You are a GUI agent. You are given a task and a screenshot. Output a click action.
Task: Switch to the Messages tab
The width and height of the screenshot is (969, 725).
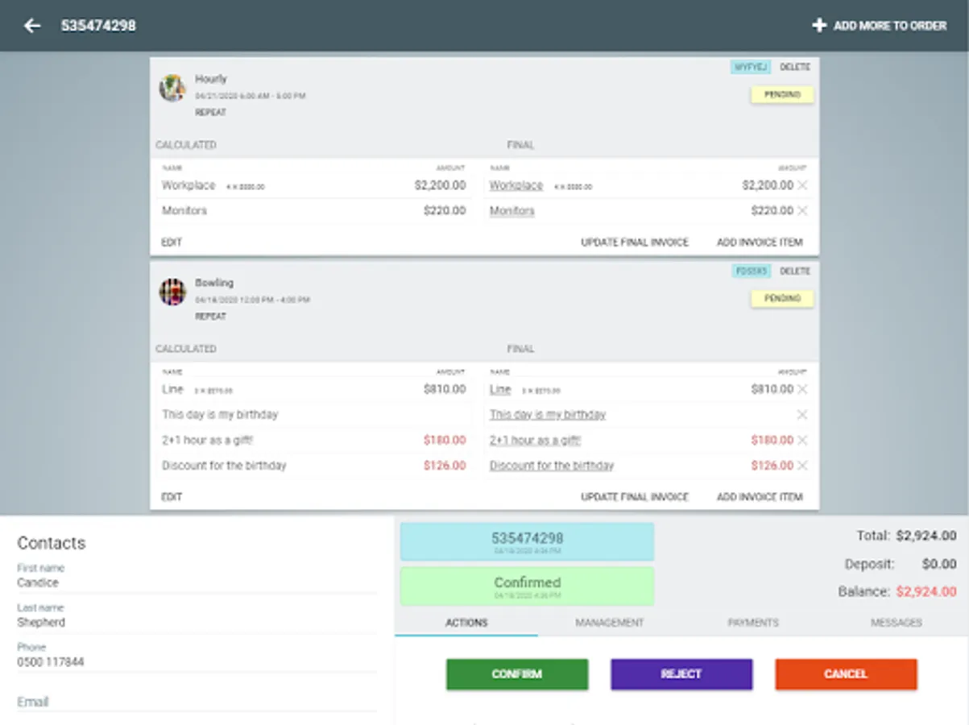coord(897,623)
